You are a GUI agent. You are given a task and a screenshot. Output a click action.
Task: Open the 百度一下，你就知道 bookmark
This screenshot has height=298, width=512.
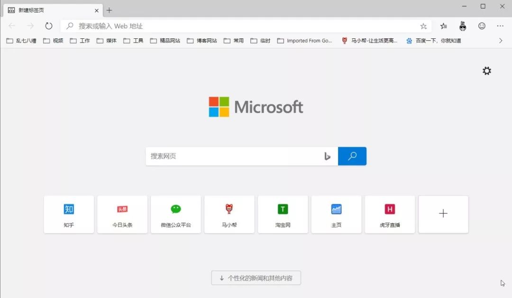(433, 41)
